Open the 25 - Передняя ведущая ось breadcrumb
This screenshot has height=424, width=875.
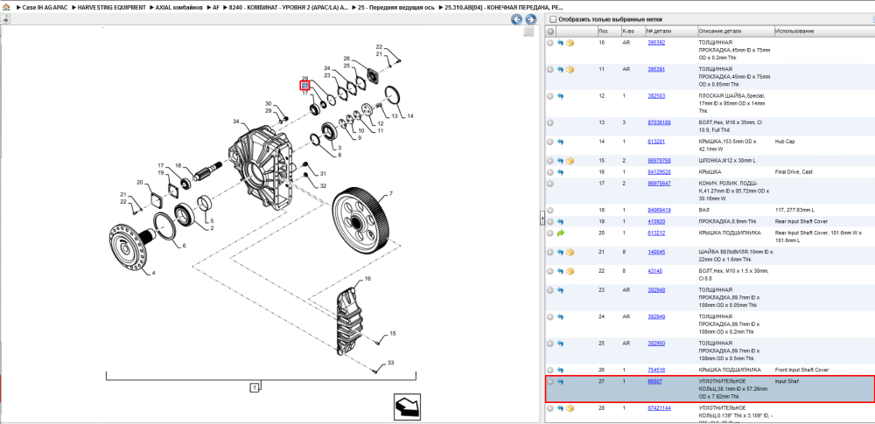click(x=396, y=8)
